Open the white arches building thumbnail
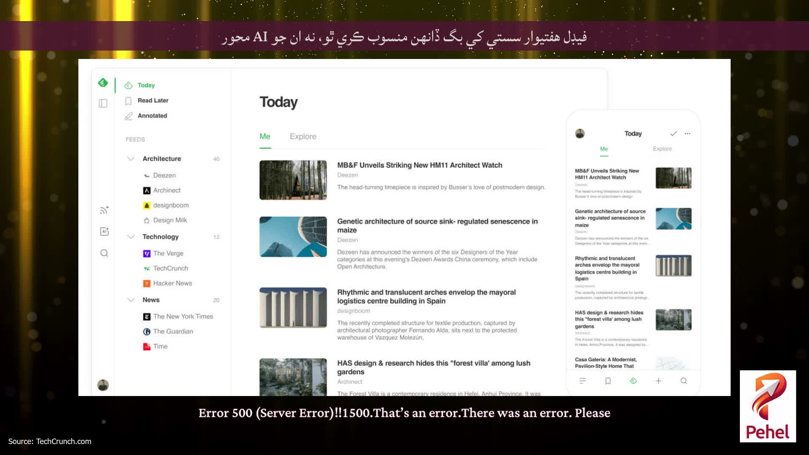809x455 pixels. pos(293,308)
